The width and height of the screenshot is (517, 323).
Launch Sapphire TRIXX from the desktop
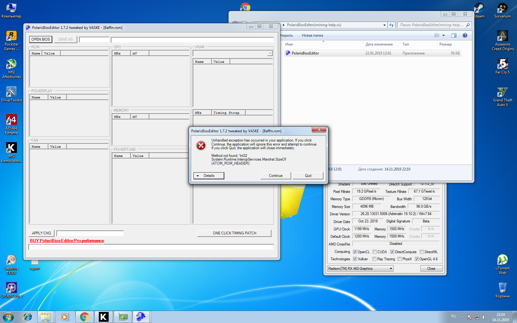pos(11,265)
